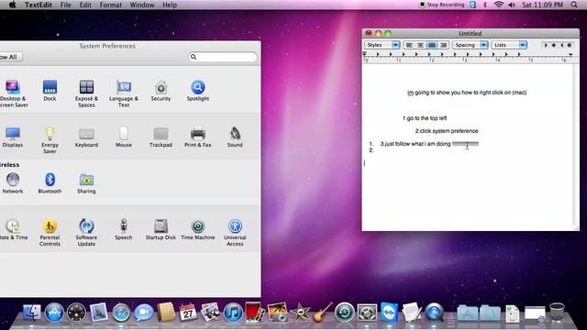
Task: Click the Wi-Fi status icon
Action: pos(498,5)
